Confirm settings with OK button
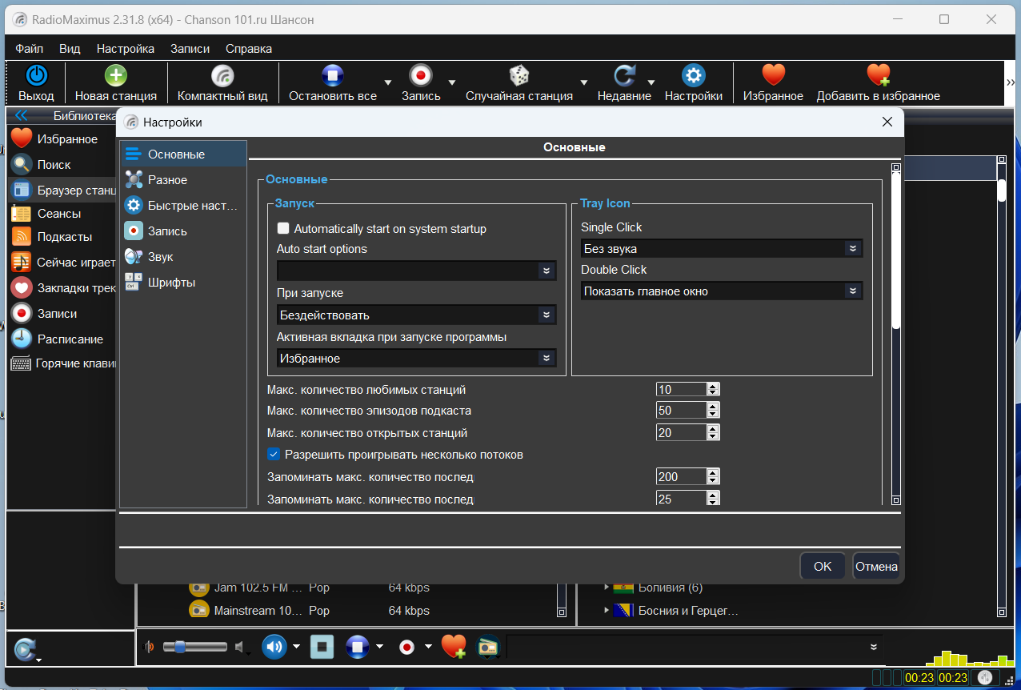The width and height of the screenshot is (1021, 690). pyautogui.click(x=823, y=566)
